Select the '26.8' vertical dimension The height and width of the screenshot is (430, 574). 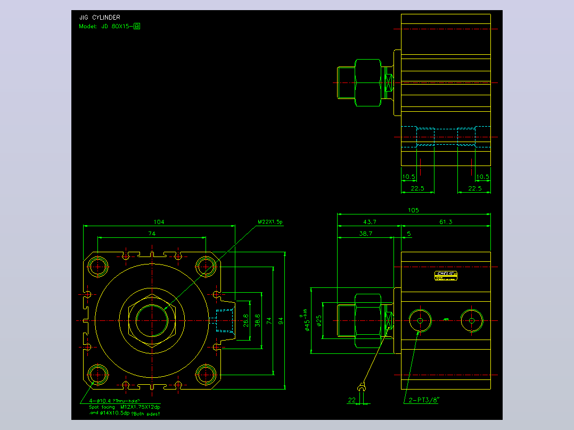click(245, 320)
